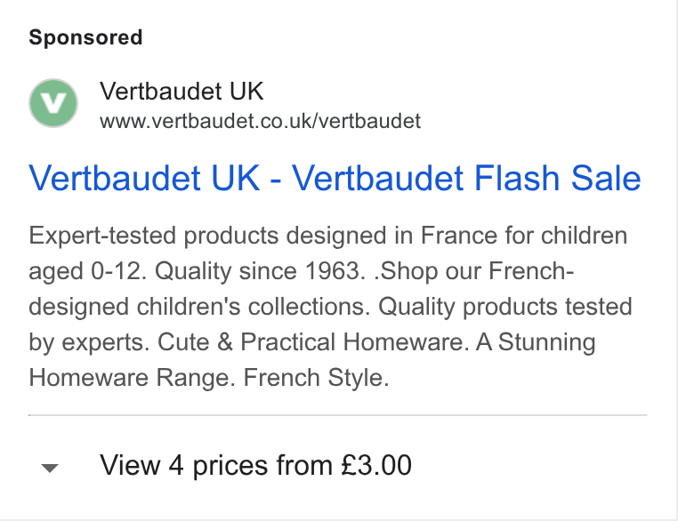This screenshot has width=678, height=521.
Task: Click the www.vertbaudet.co.uk/vertbaudet URL
Action: 260,121
